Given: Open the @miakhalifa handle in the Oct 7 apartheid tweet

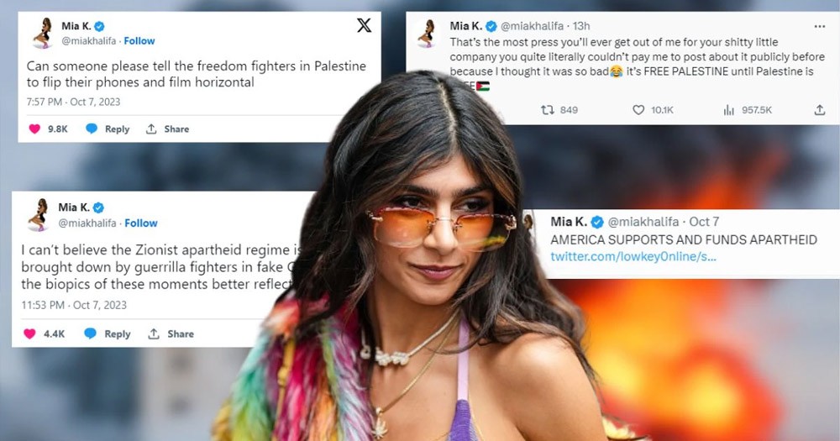Looking at the screenshot, I should coord(643,221).
